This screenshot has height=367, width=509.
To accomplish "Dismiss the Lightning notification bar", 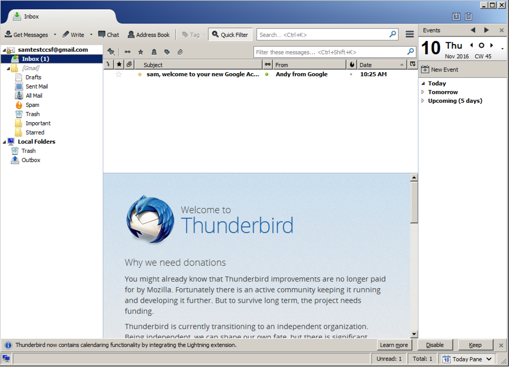I will click(x=501, y=345).
